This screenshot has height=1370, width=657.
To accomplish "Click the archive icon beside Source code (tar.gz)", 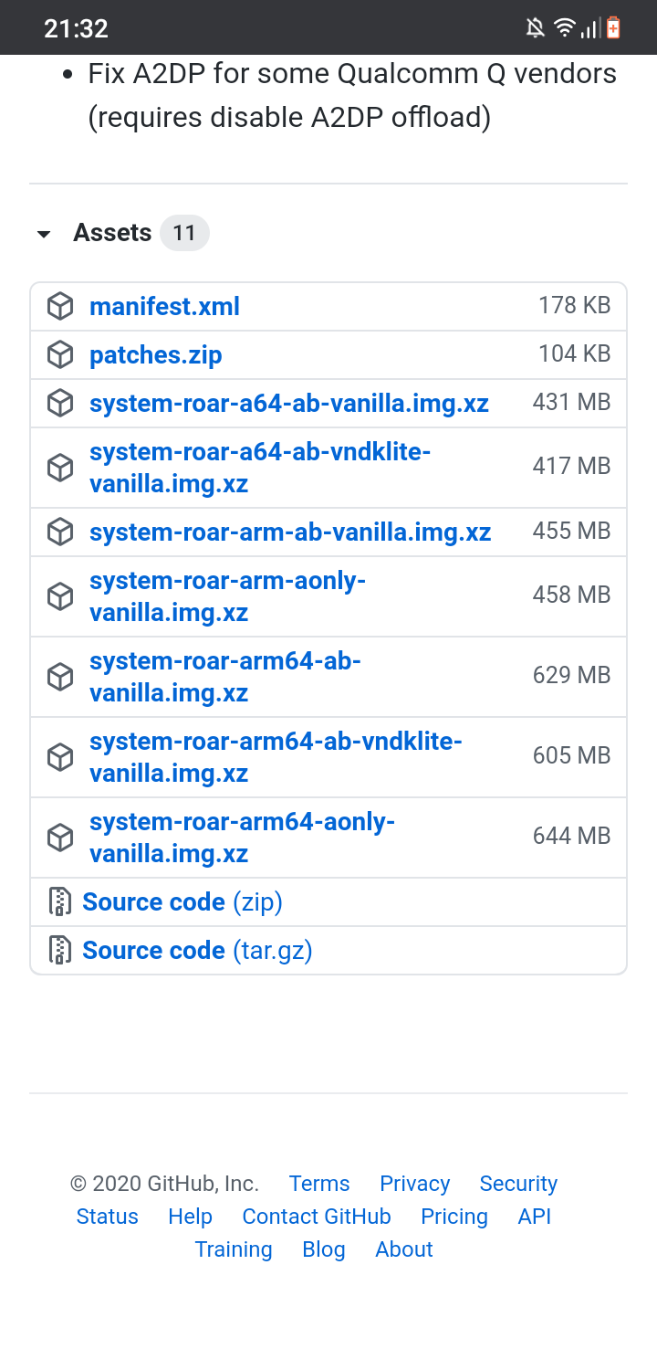I will point(60,951).
